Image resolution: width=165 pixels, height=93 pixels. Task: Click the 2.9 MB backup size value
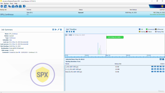[117, 69]
